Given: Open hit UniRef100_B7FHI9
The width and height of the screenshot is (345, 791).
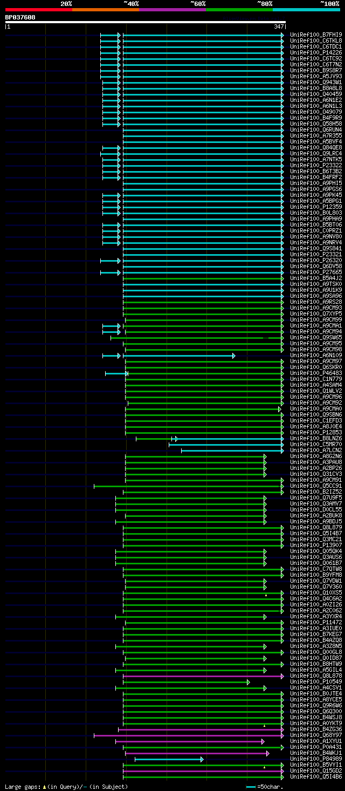Looking at the screenshot, I should (316, 35).
